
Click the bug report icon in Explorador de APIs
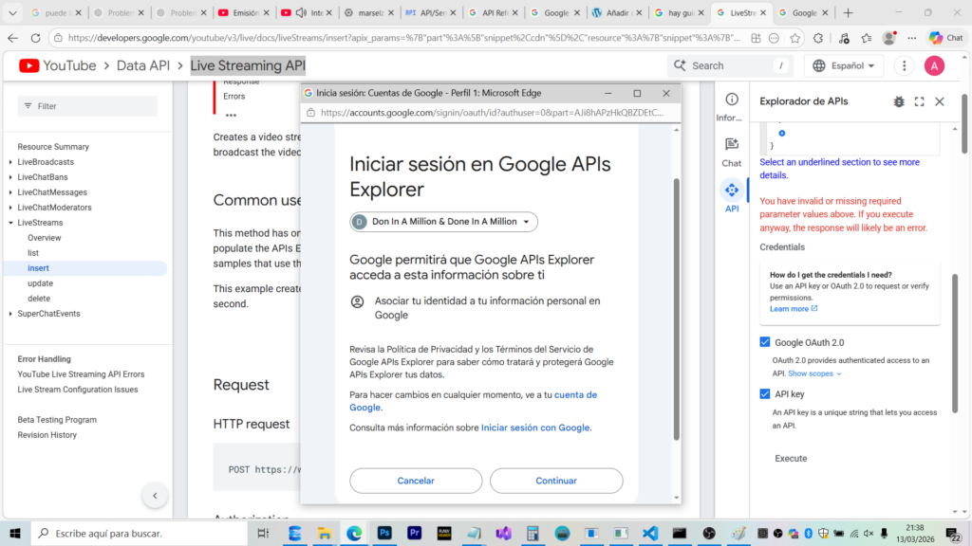point(898,101)
